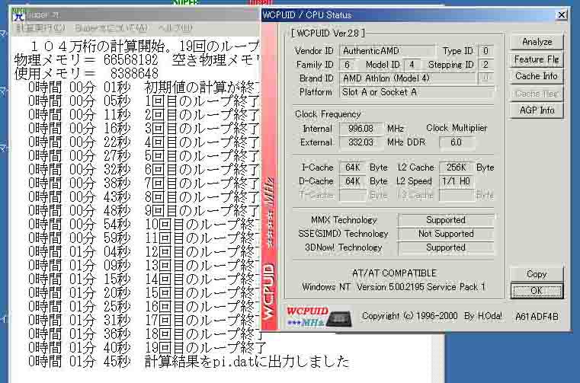Click the 計算結果をpi.datに出力しました line
The image size is (580, 383).
click(x=189, y=361)
